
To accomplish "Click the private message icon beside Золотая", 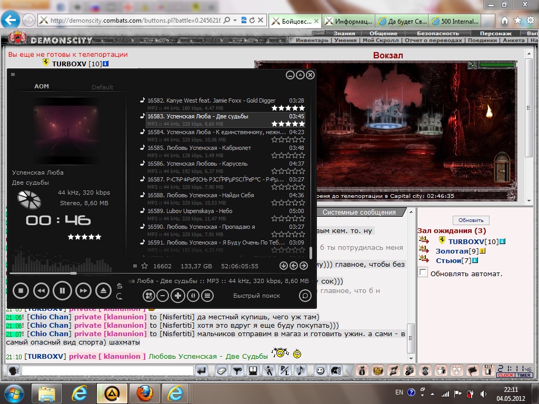I will pyautogui.click(x=424, y=250).
